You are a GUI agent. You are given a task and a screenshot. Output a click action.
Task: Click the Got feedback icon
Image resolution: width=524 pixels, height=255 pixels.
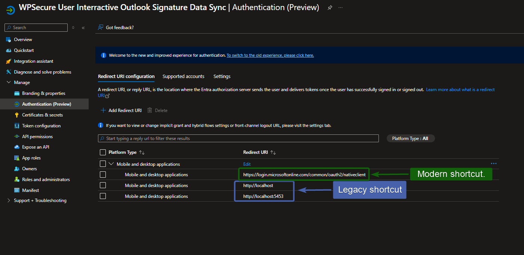pos(101,27)
